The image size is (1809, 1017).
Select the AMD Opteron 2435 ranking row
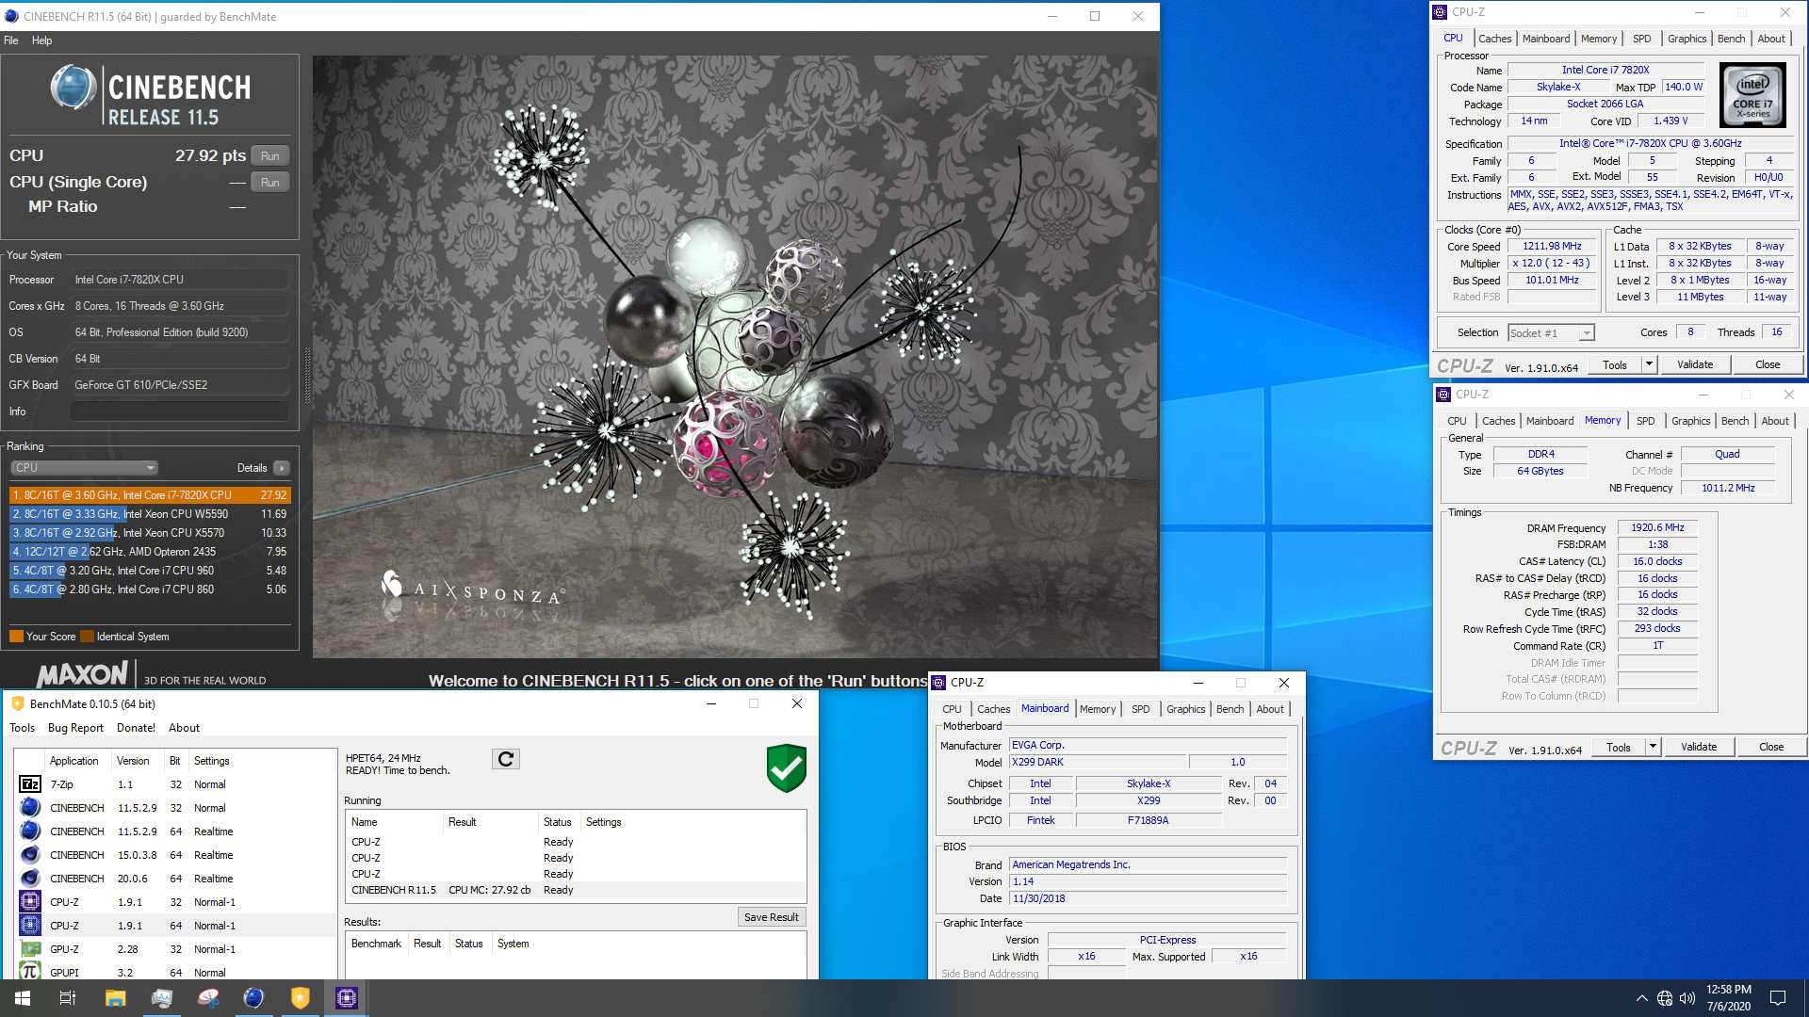(x=150, y=552)
